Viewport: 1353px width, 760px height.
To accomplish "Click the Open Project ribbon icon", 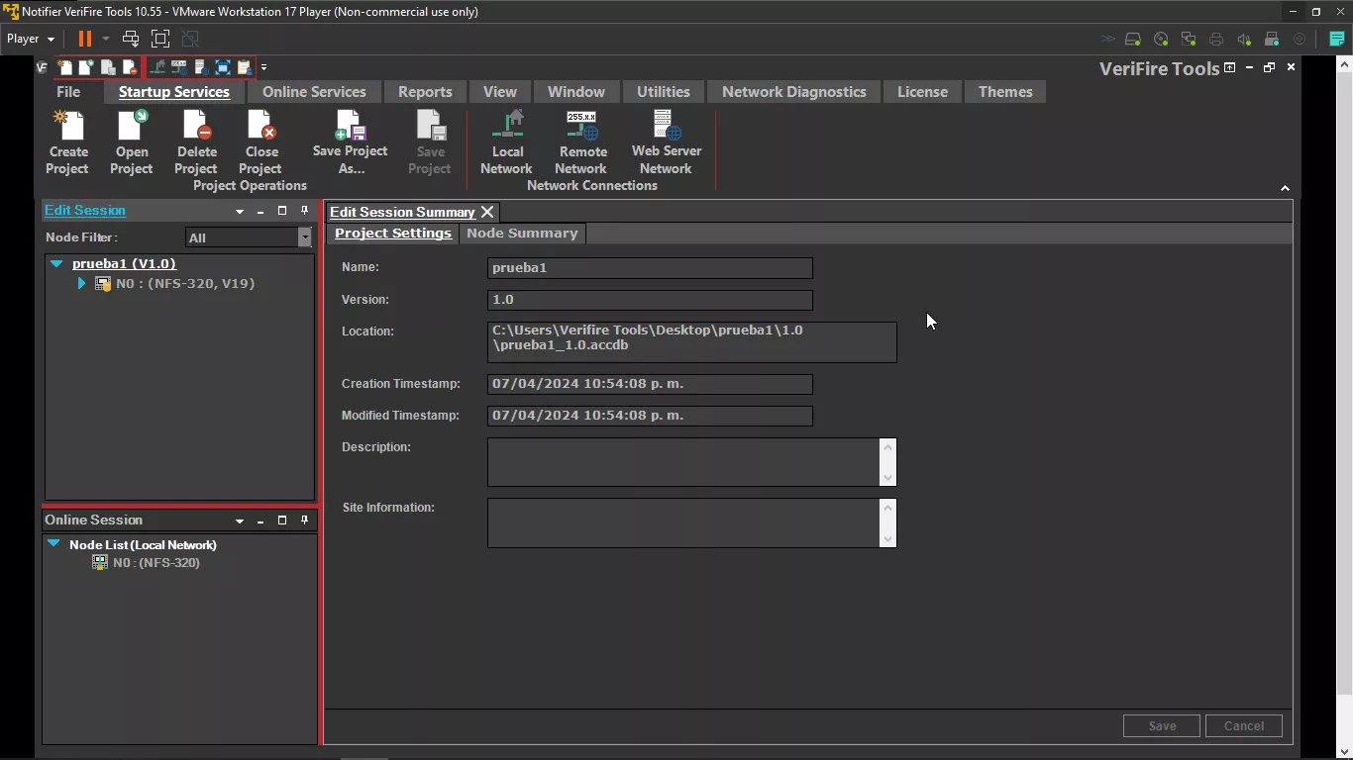I will (x=132, y=125).
